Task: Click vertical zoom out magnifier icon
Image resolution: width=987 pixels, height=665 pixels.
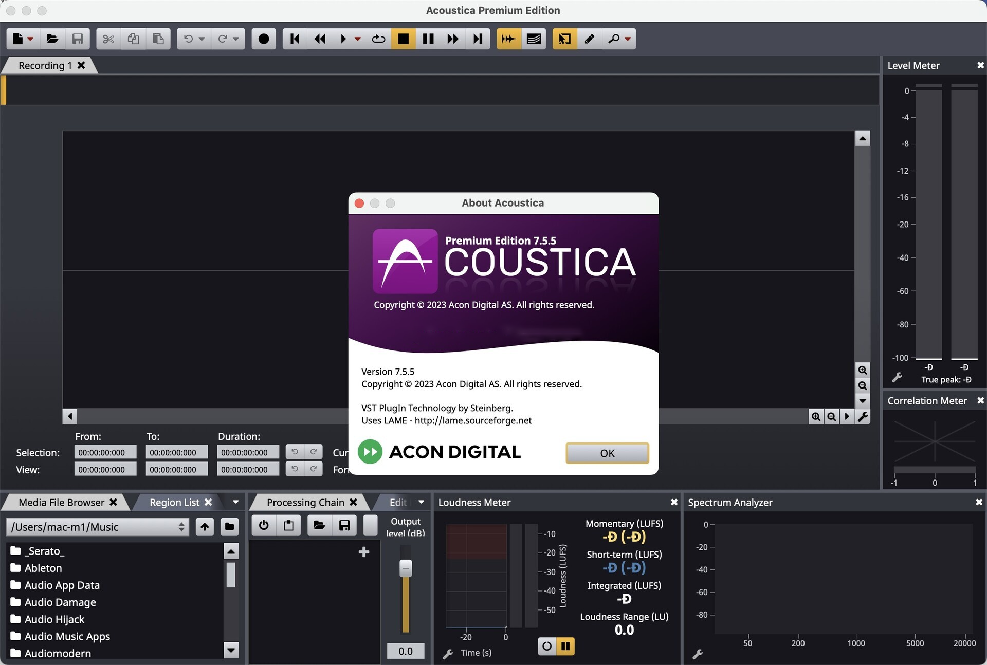Action: (863, 385)
